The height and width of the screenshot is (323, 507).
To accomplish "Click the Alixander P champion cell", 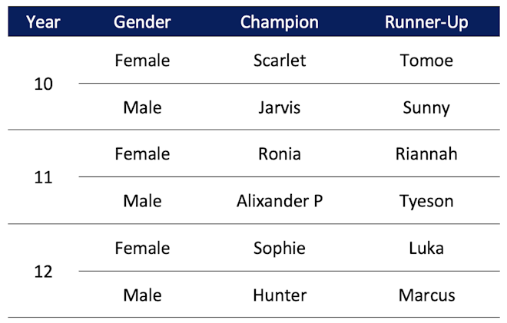I will 280,201.
